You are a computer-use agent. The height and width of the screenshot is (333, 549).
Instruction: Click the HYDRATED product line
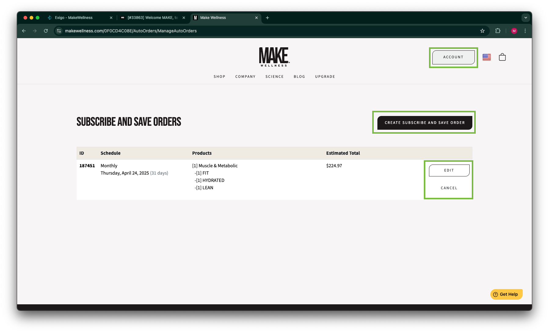(x=209, y=180)
